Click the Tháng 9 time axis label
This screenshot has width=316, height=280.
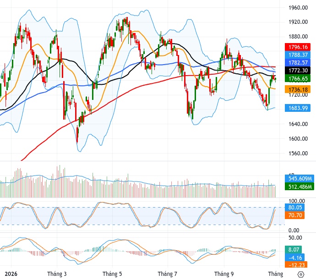(224, 274)
